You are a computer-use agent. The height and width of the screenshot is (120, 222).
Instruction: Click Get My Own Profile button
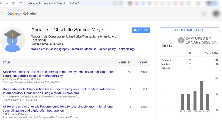(x=189, y=30)
